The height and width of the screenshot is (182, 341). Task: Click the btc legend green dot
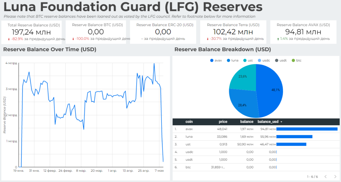293,60
